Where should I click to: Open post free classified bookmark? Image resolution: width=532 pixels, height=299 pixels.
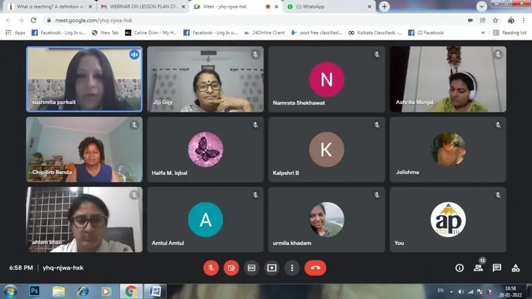317,32
